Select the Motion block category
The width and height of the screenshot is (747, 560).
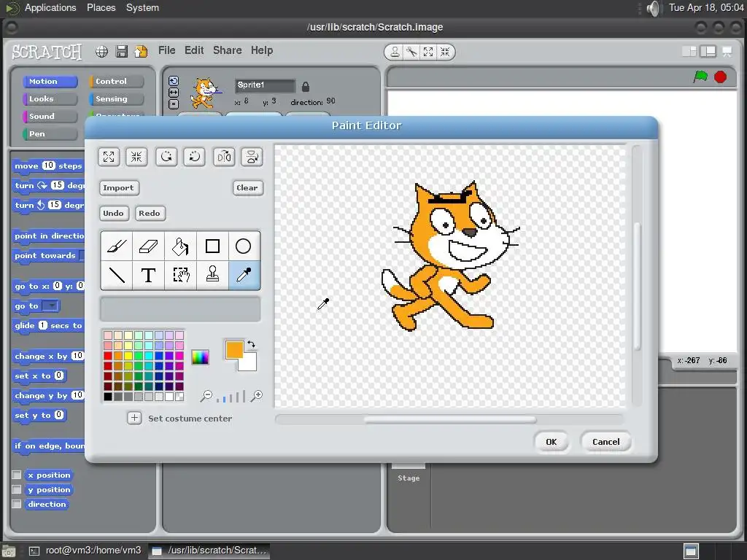tap(50, 82)
